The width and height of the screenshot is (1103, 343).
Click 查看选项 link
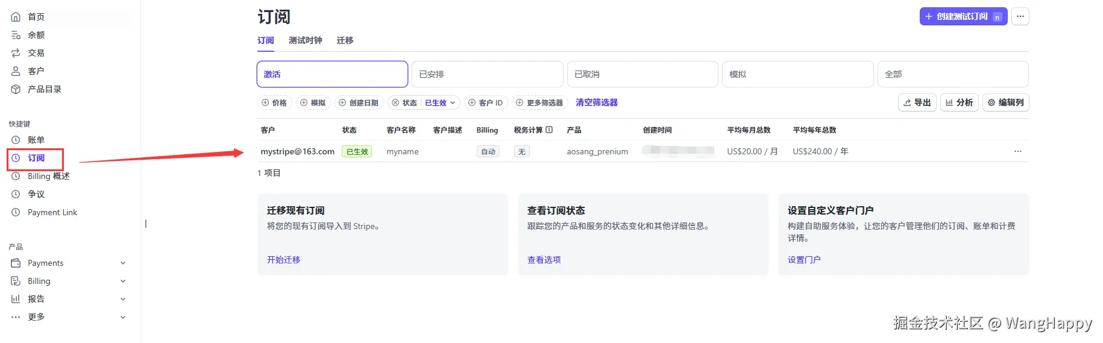coord(544,260)
